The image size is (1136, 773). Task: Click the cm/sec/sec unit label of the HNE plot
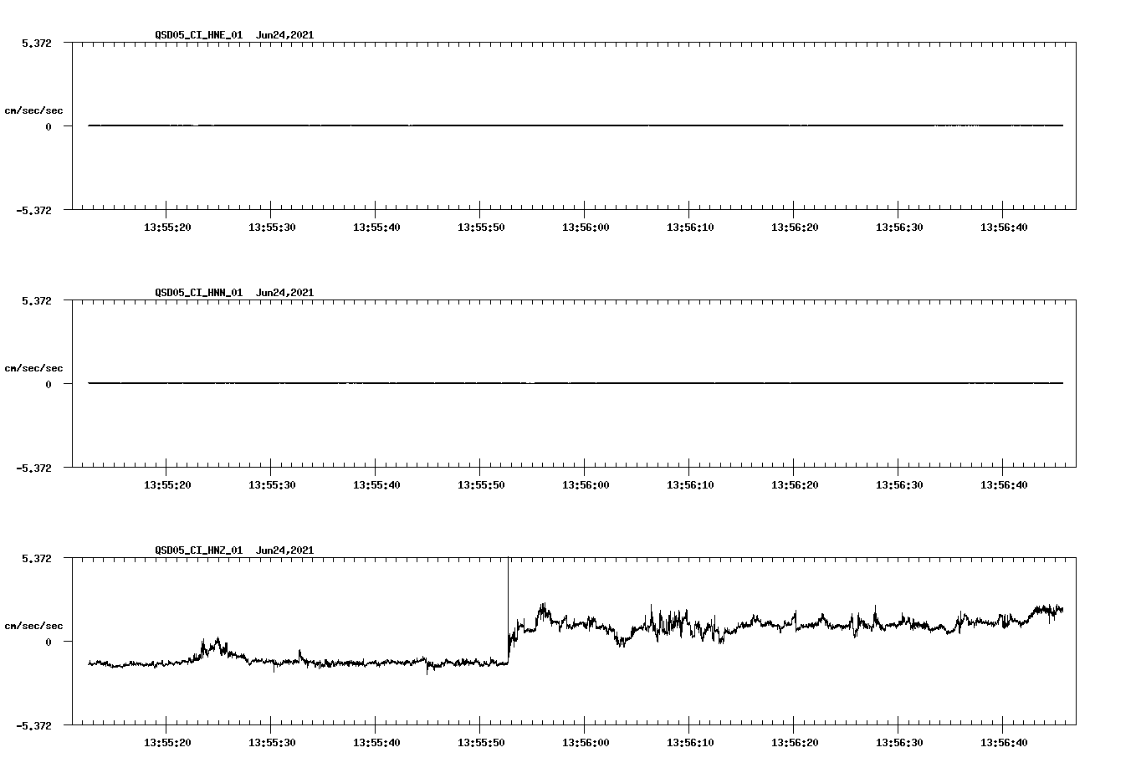33,110
